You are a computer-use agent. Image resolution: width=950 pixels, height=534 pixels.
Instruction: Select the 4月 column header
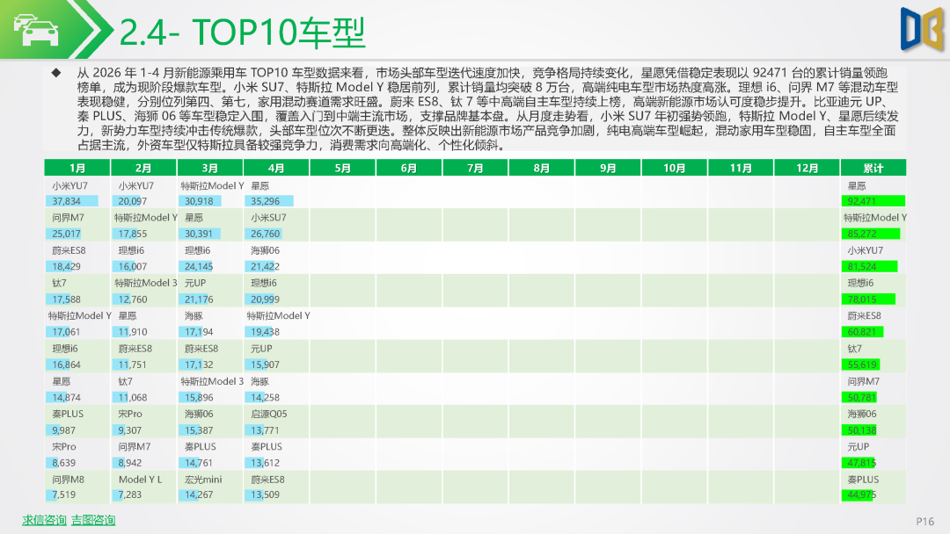tap(276, 168)
